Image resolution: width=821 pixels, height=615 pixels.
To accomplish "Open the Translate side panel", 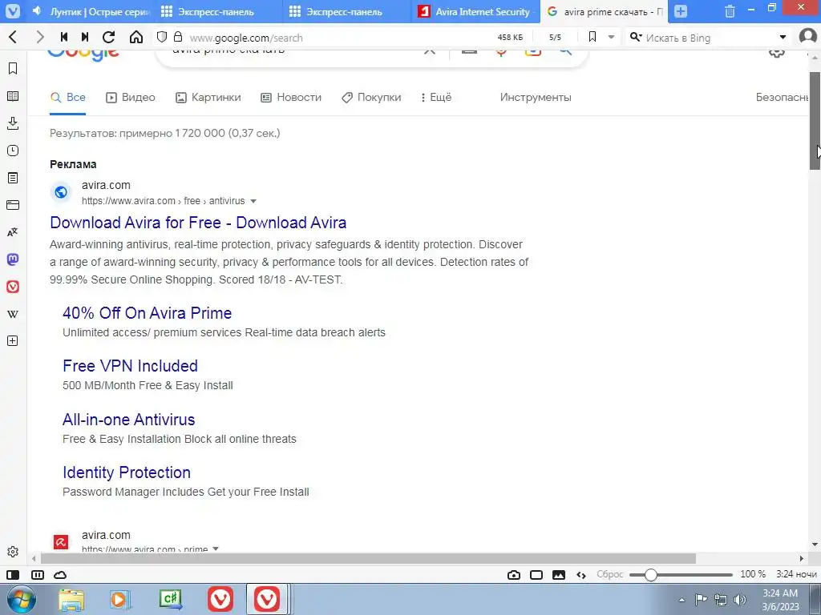I will click(x=13, y=232).
